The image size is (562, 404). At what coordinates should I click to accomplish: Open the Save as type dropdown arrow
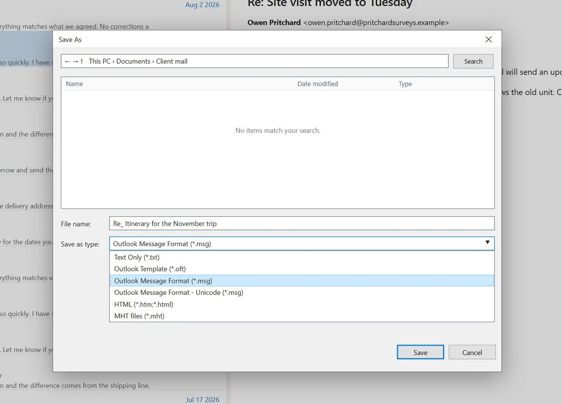(x=487, y=242)
